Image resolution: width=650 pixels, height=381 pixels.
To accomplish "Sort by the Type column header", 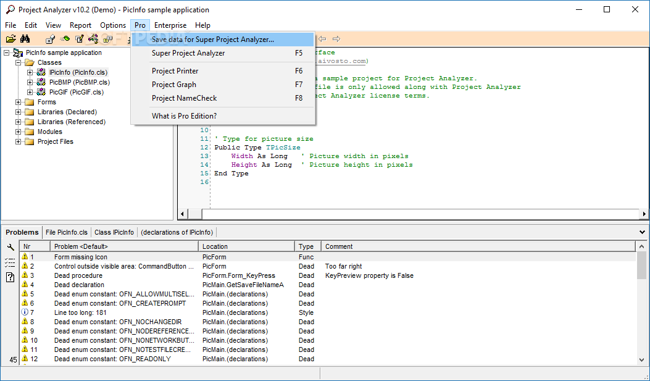I will [x=308, y=246].
